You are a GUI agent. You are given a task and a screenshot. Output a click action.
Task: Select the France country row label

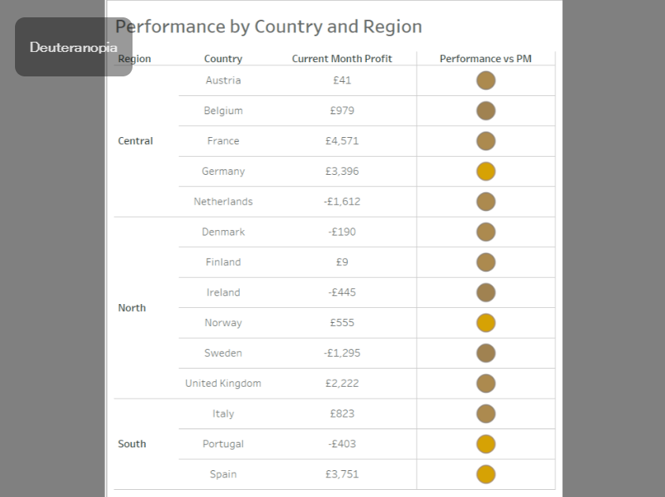coord(223,141)
